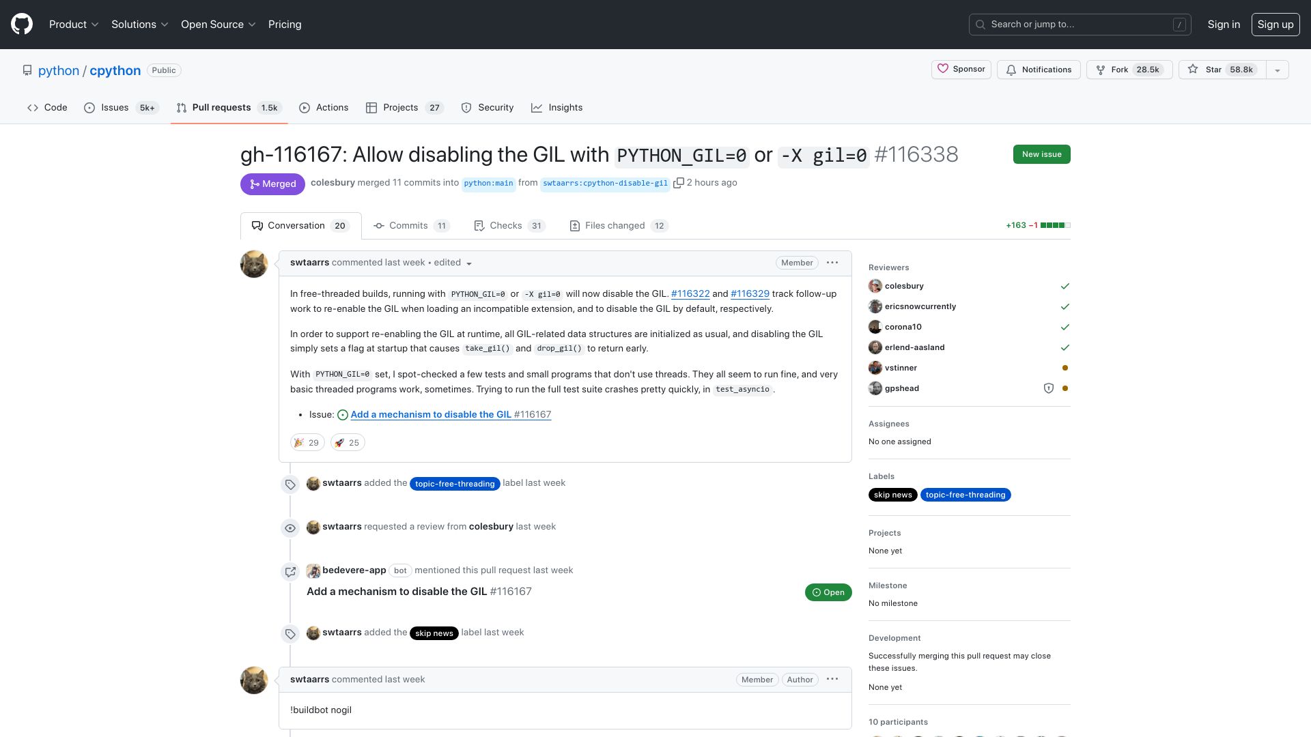Click the Sign up button
Image resolution: width=1311 pixels, height=737 pixels.
point(1275,25)
